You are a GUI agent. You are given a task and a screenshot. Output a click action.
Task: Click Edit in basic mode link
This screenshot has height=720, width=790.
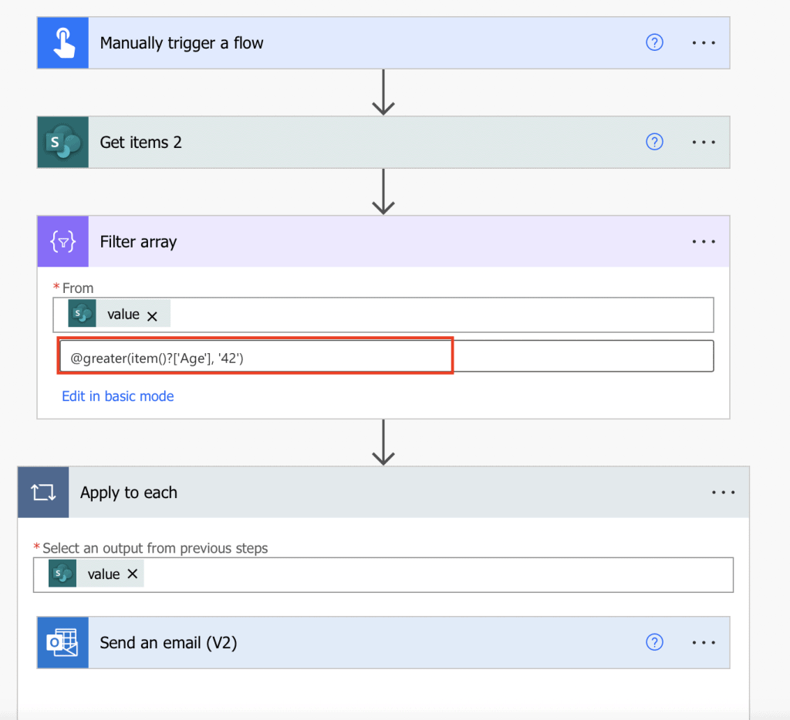point(118,396)
